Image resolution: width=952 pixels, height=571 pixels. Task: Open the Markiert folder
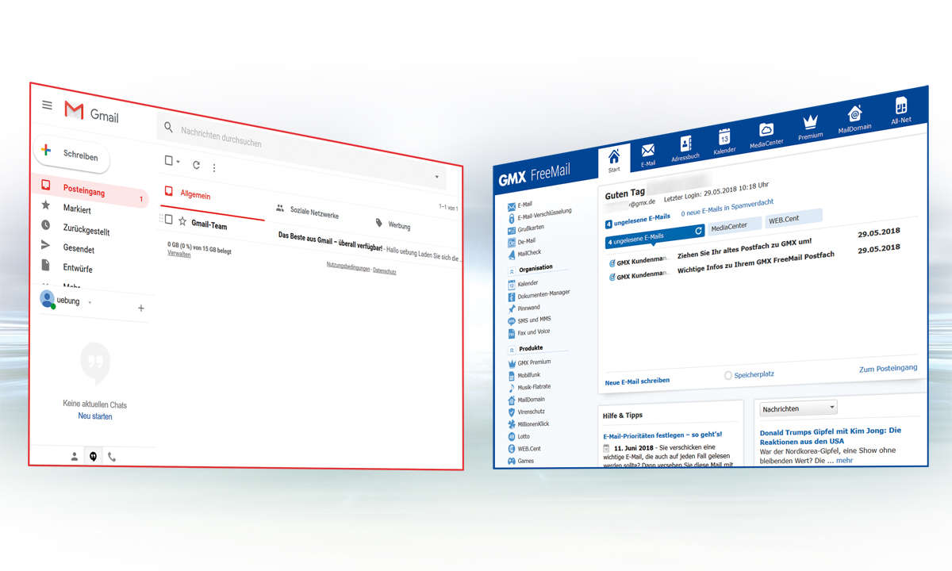[x=77, y=209]
